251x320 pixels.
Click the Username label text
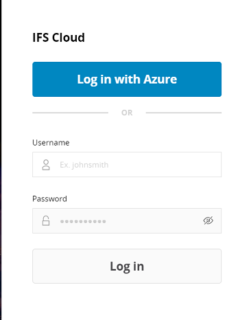pyautogui.click(x=51, y=143)
